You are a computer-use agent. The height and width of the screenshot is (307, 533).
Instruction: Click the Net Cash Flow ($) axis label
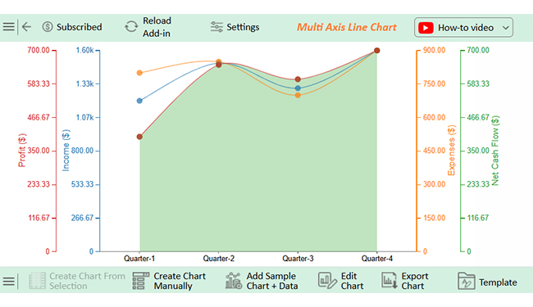[x=495, y=151]
